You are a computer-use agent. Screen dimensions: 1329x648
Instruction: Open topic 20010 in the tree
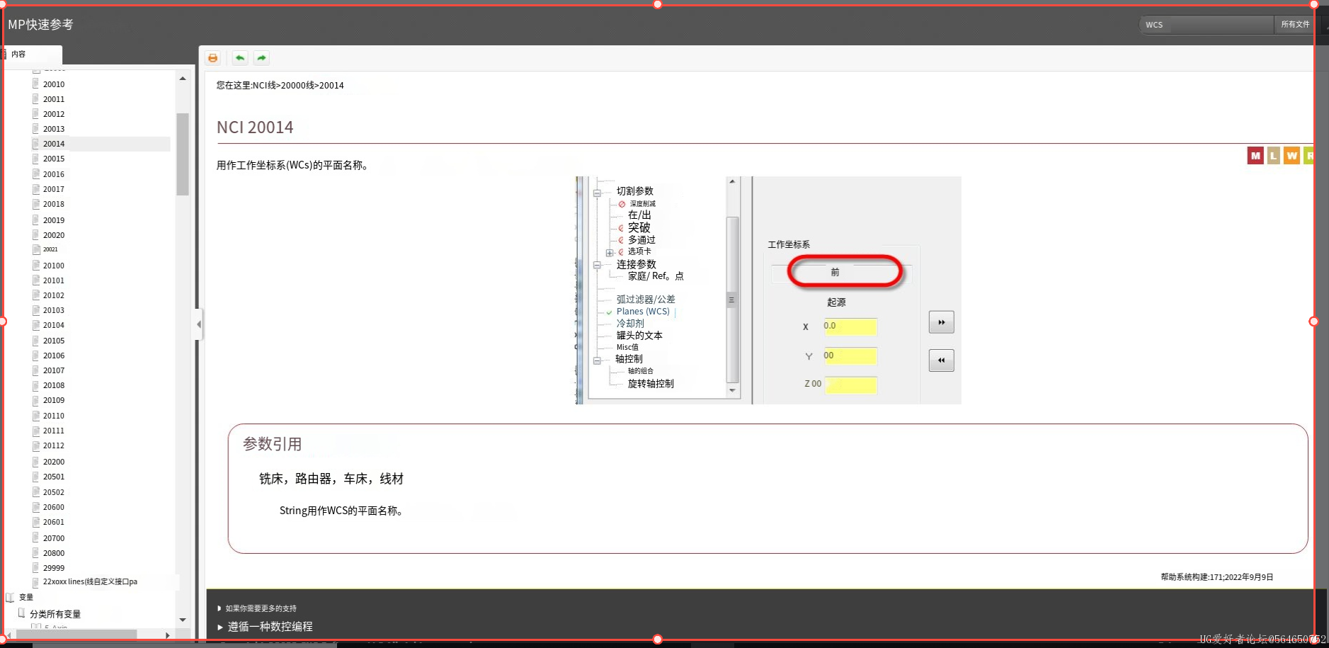[54, 84]
